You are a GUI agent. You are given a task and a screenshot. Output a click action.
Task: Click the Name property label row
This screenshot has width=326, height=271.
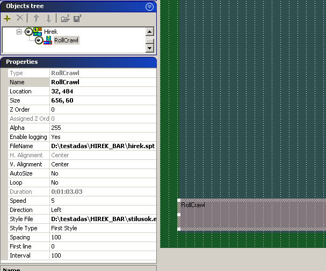28,82
